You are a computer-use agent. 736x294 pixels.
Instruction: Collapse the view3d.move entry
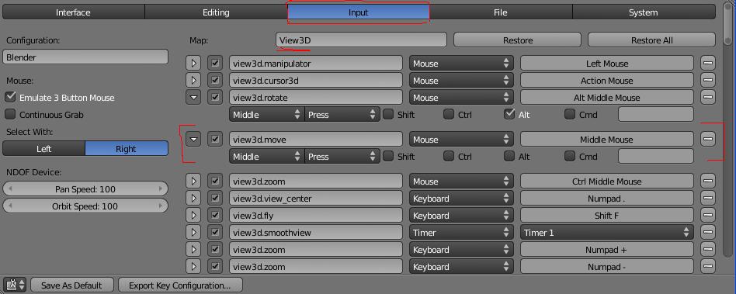[x=193, y=140]
